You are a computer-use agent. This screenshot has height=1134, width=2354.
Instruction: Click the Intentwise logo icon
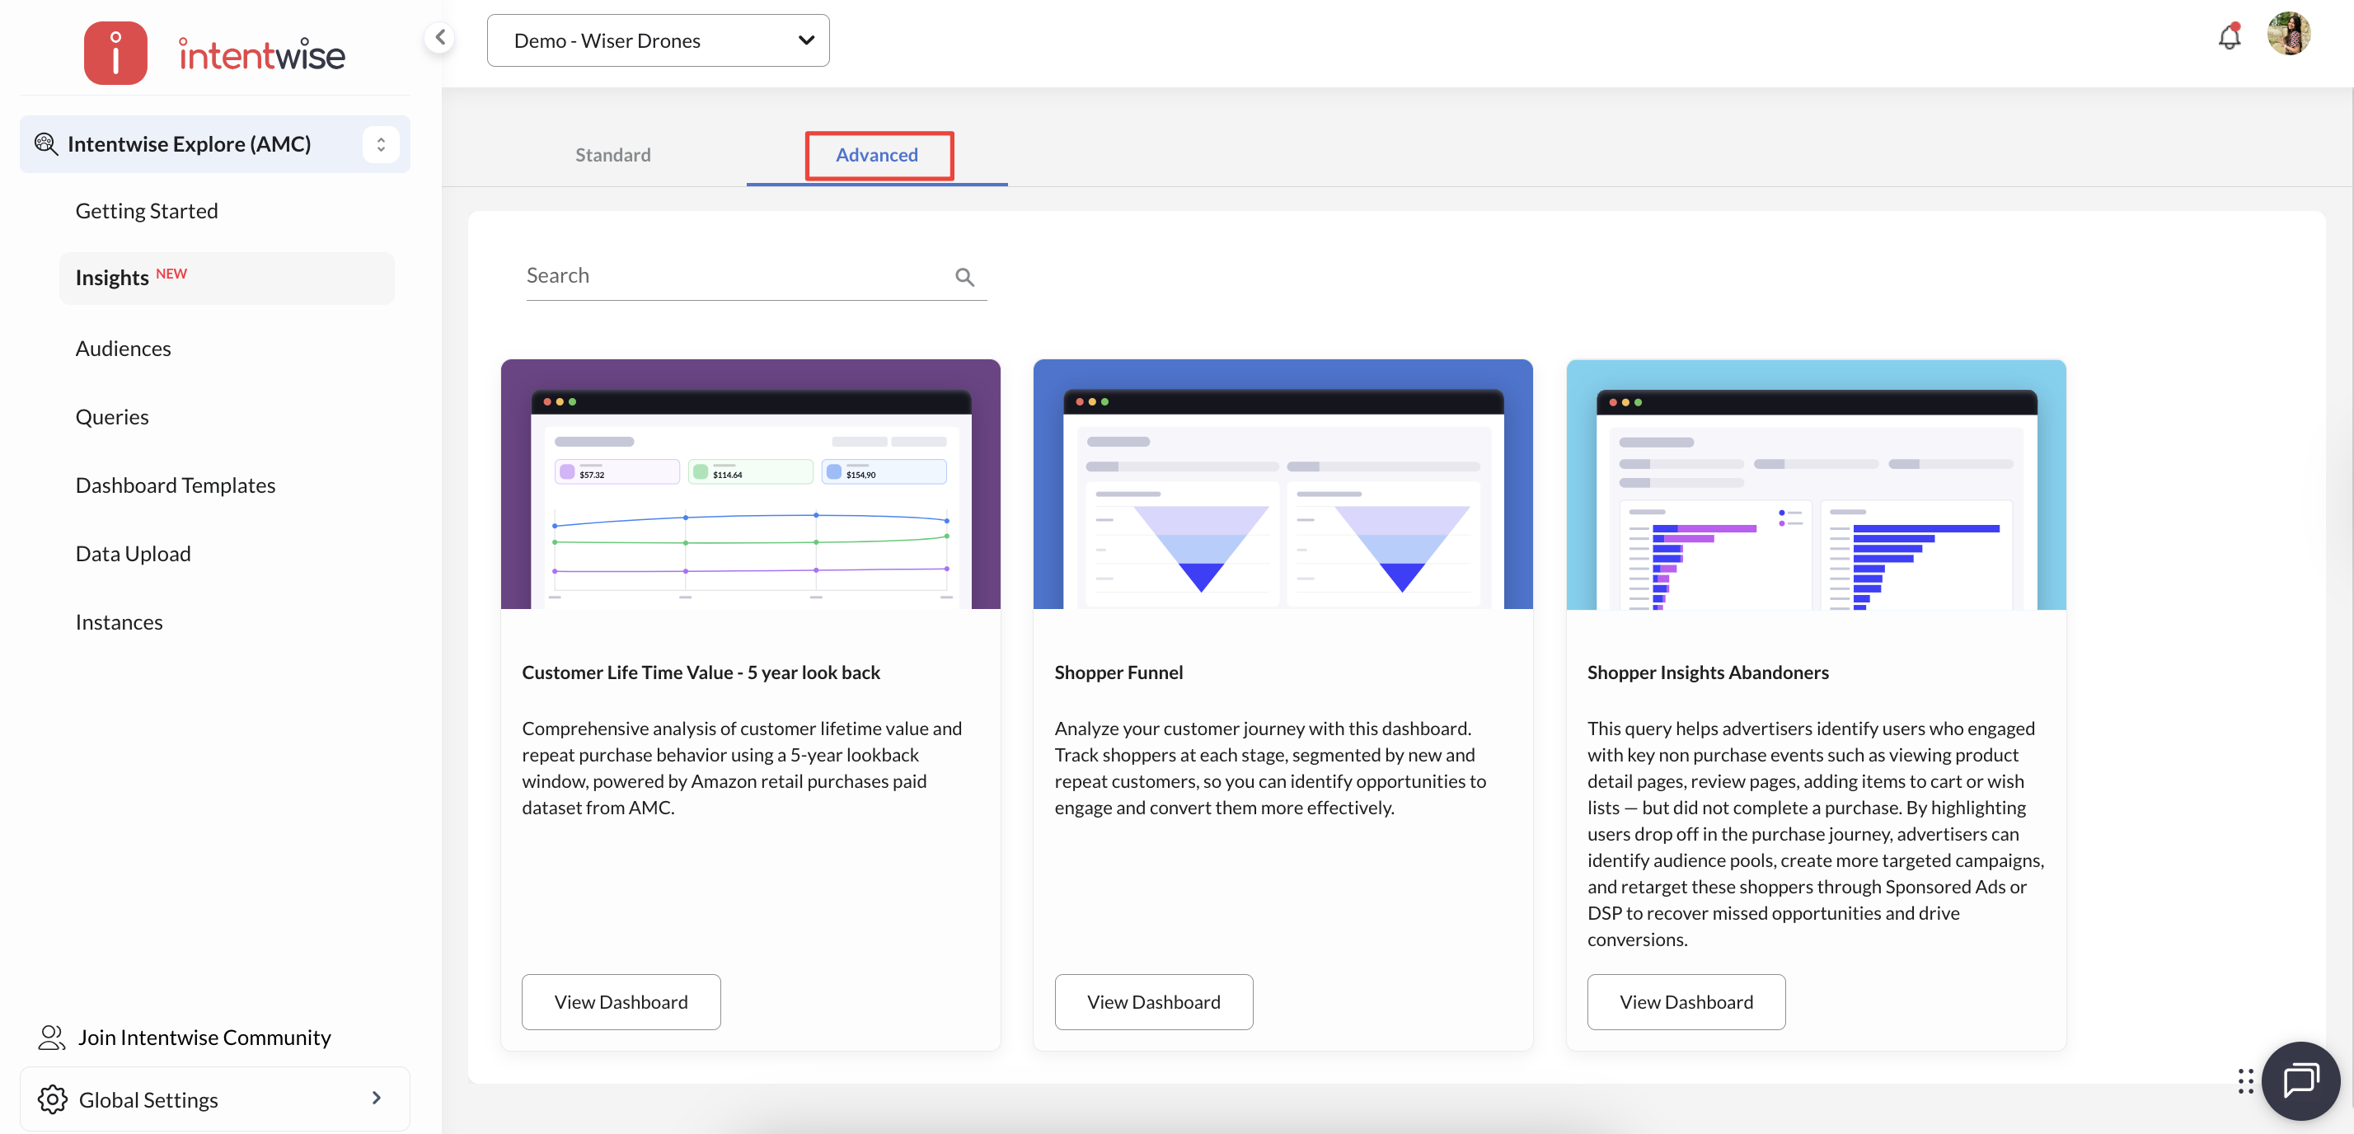tap(115, 53)
